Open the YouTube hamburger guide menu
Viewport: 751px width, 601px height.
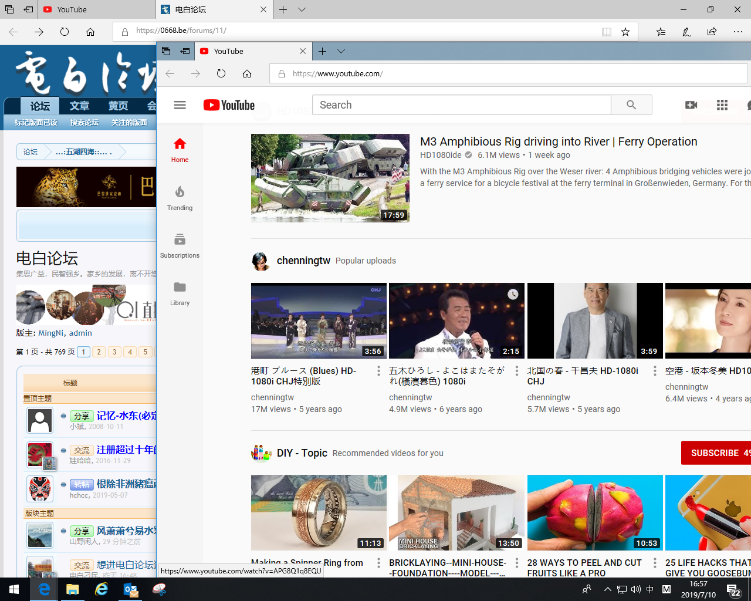point(180,105)
